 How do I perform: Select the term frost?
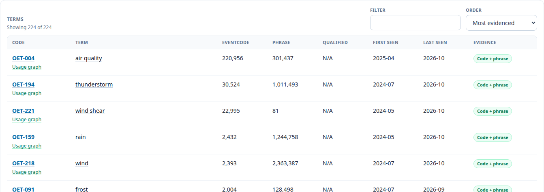(x=81, y=189)
